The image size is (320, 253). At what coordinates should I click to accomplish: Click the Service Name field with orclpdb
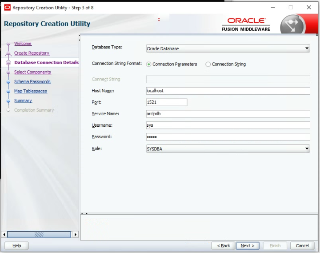click(228, 114)
